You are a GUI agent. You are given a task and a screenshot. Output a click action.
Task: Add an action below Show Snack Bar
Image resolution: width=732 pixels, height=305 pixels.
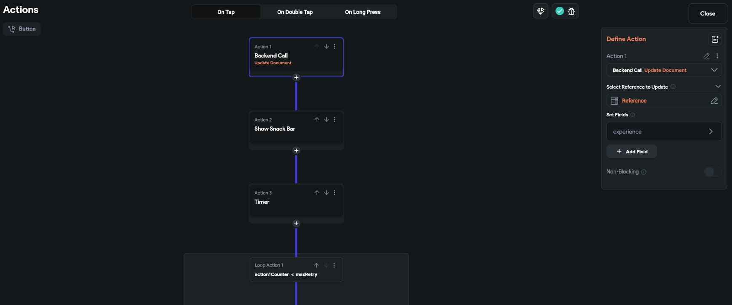(x=296, y=150)
